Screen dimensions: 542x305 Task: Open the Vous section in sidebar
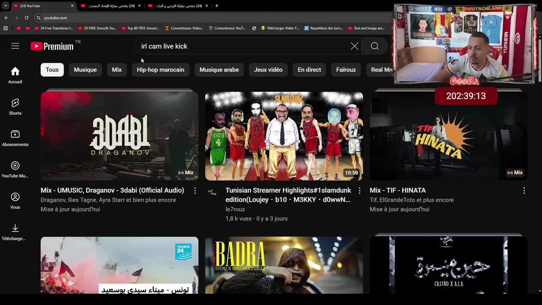point(15,201)
